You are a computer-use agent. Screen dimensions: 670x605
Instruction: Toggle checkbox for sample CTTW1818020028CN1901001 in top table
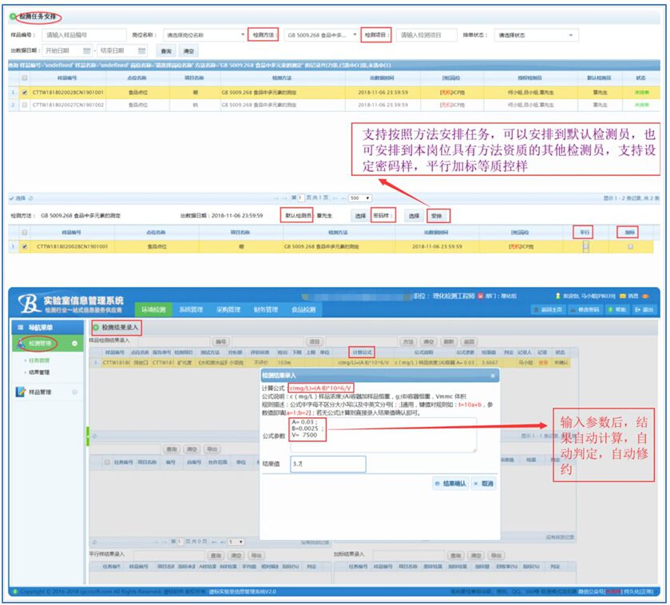click(24, 93)
